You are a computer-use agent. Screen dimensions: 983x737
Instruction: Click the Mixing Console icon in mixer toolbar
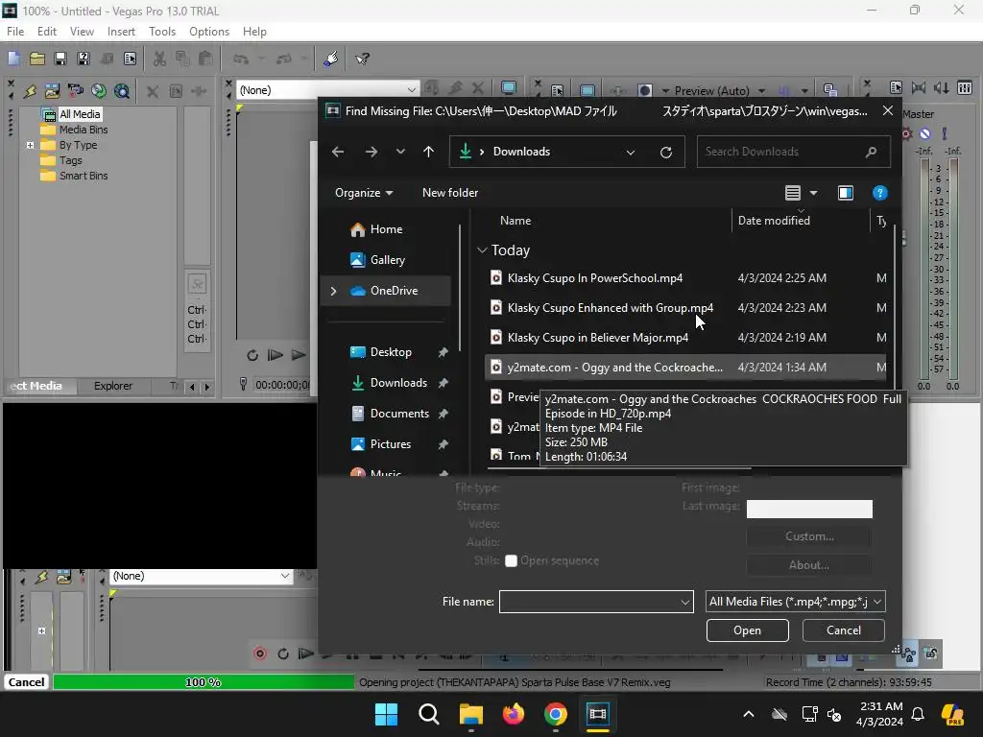coord(965,87)
